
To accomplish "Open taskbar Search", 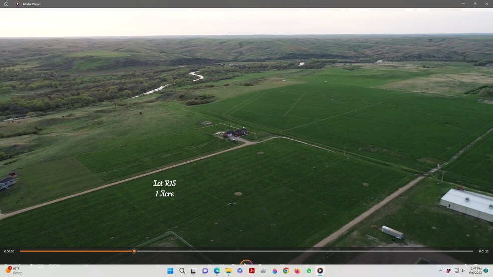I will point(182,271).
